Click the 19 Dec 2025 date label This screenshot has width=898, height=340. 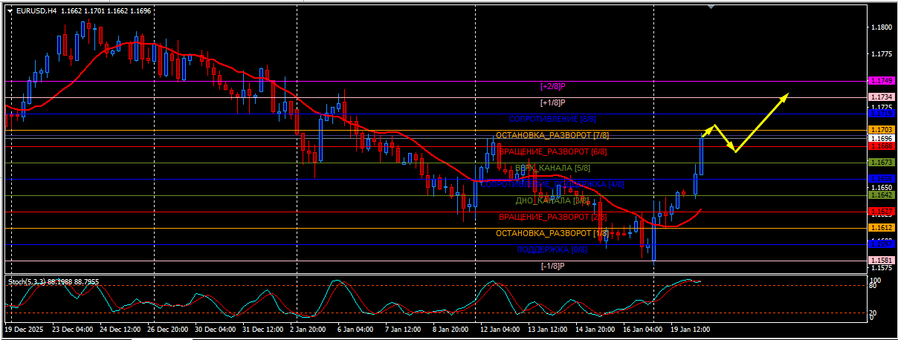coord(24,328)
